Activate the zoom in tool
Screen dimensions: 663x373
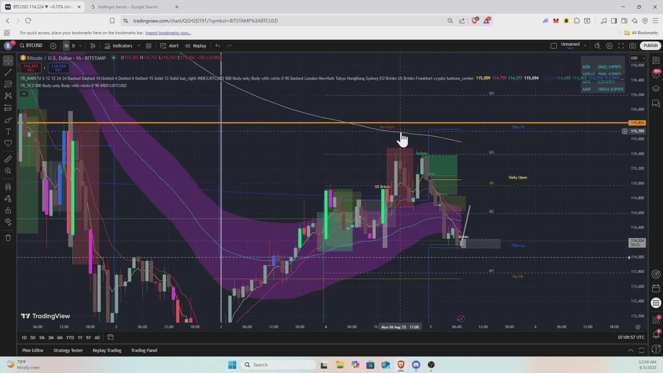[x=8, y=171]
